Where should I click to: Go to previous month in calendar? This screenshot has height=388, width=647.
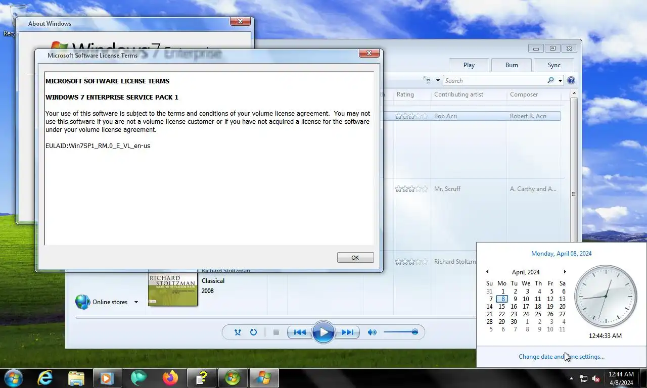[487, 272]
